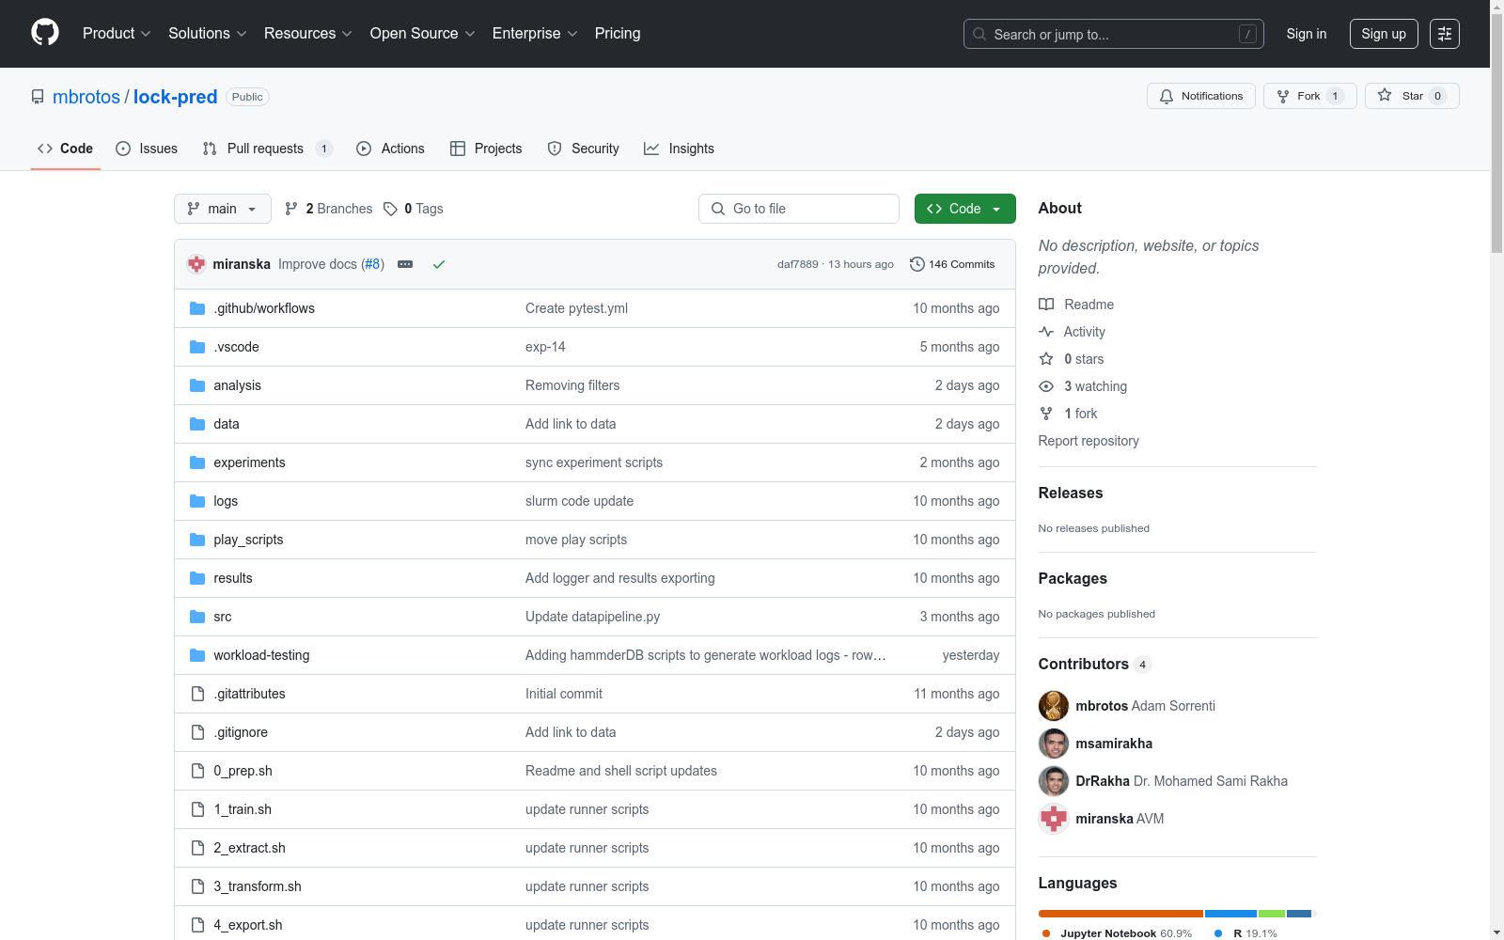
Task: Open the Pricing page
Action: 618,34
